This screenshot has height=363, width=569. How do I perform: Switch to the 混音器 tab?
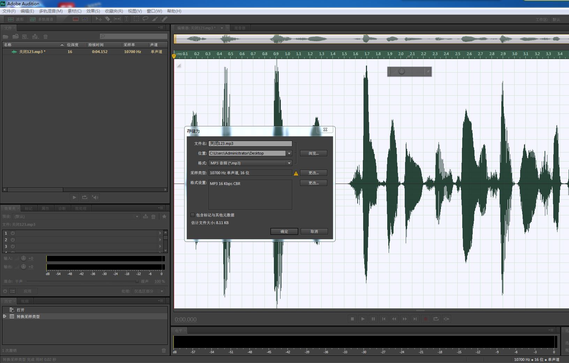[240, 28]
